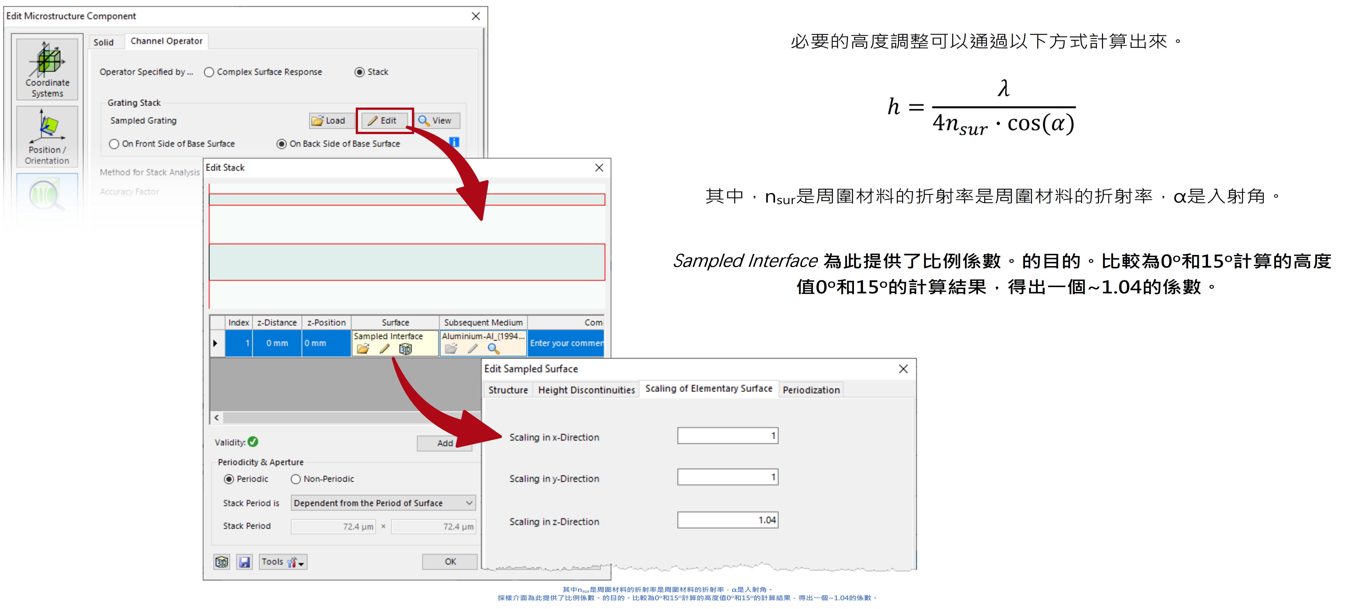Click the Scaling in z-Direction field
The width and height of the screenshot is (1345, 609).
[x=727, y=520]
